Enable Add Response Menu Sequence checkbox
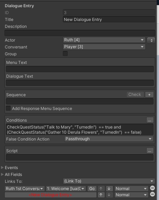This screenshot has height=200, width=159. click(8, 108)
